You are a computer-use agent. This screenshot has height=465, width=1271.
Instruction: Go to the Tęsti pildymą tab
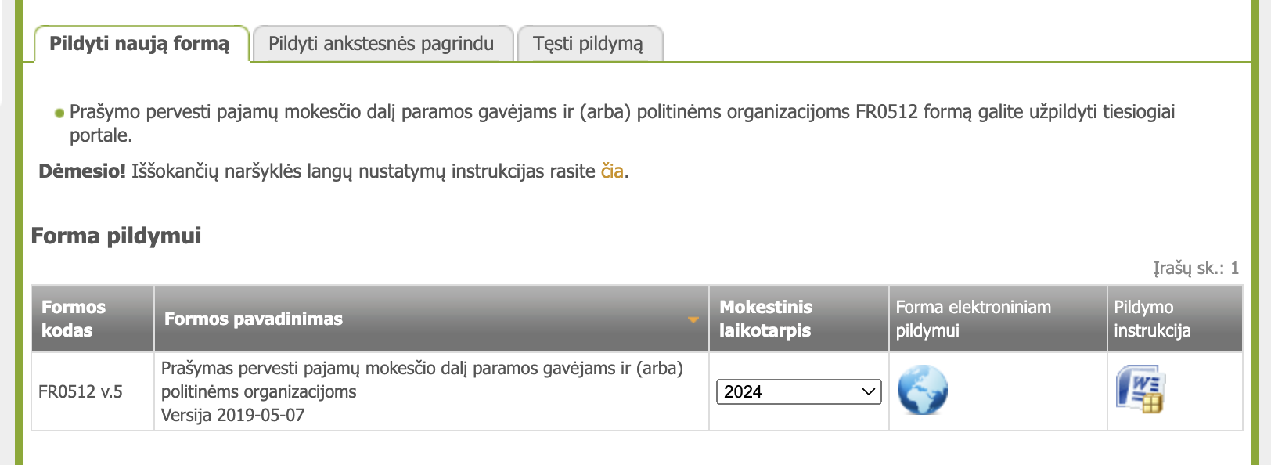(x=588, y=44)
